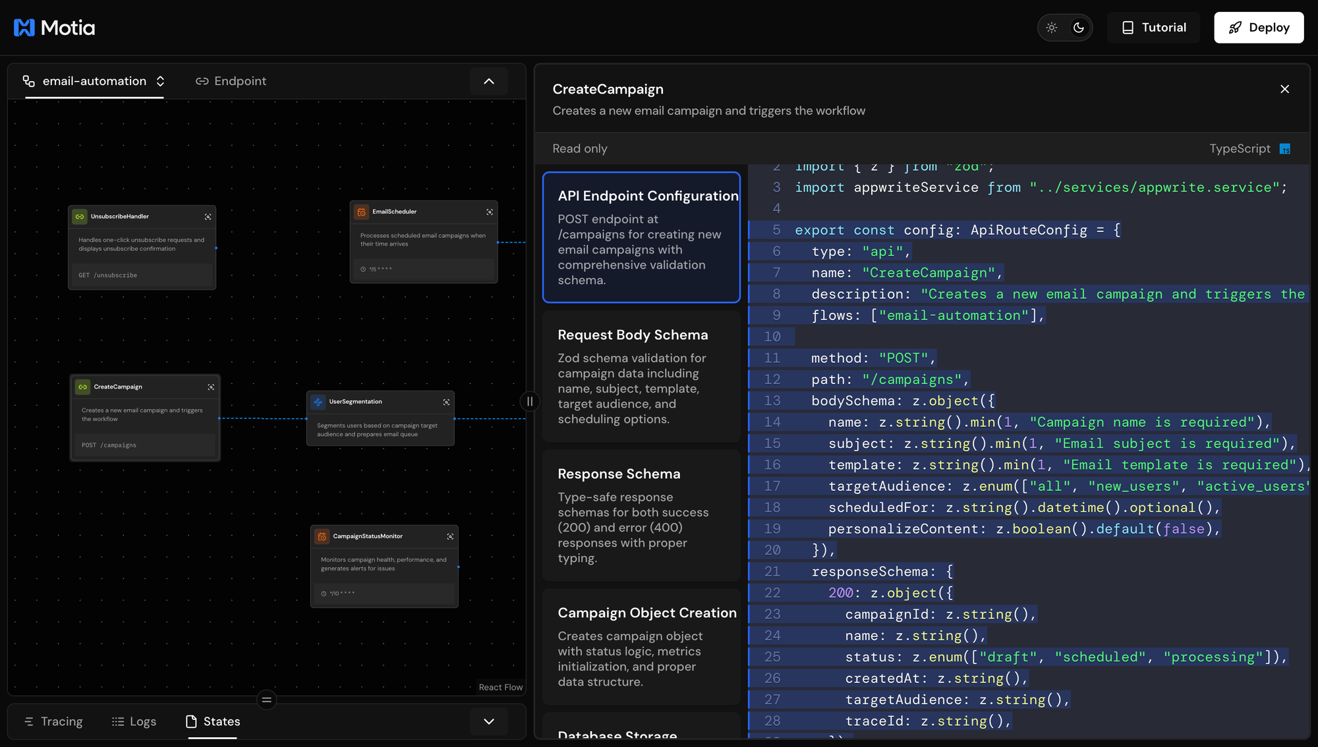Switch to light theme sun icon

coord(1052,28)
